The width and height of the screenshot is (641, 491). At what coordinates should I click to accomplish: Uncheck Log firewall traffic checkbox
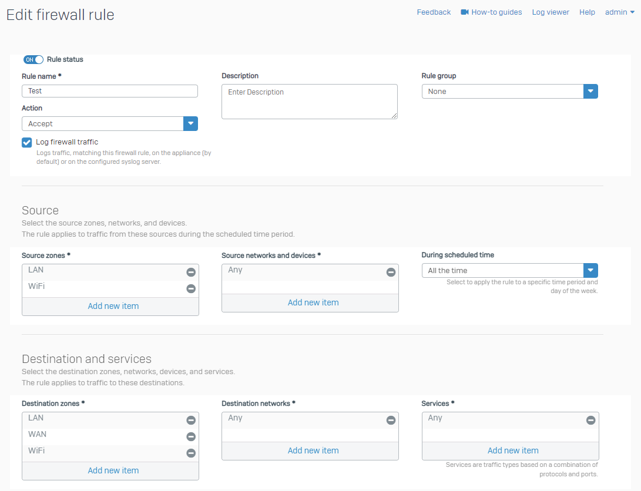click(x=26, y=142)
